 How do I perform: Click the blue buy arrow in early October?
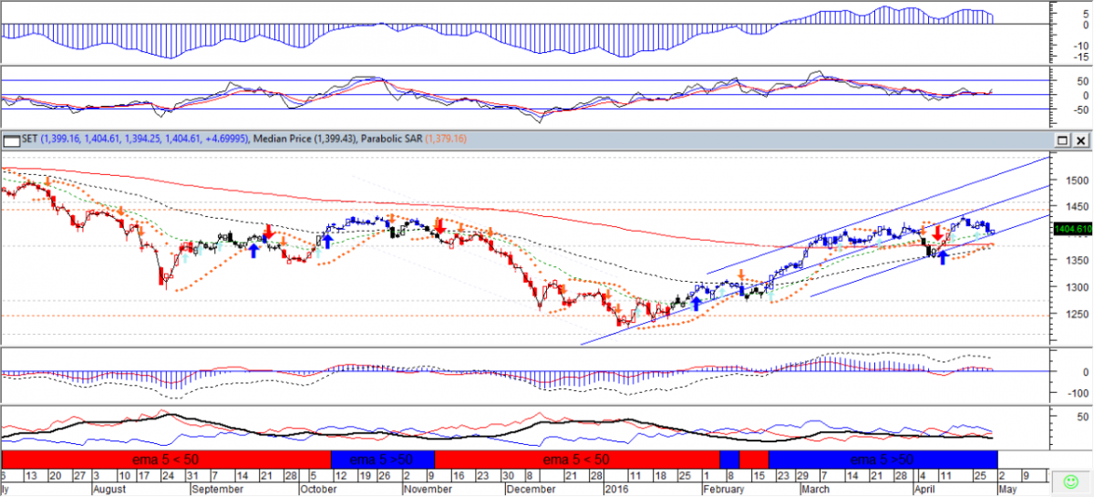click(x=326, y=242)
